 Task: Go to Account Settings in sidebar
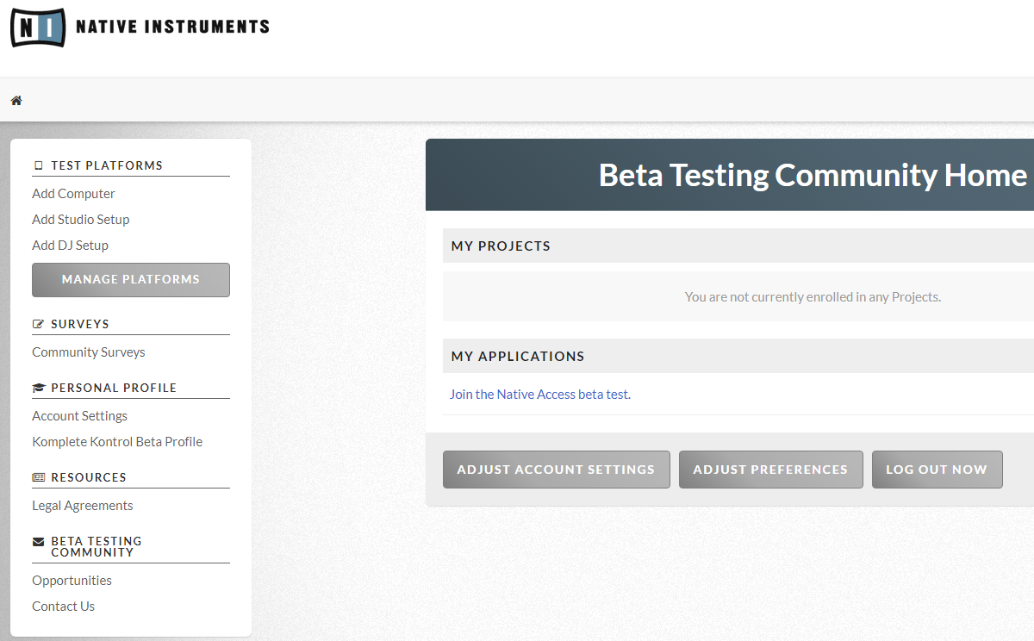tap(80, 416)
